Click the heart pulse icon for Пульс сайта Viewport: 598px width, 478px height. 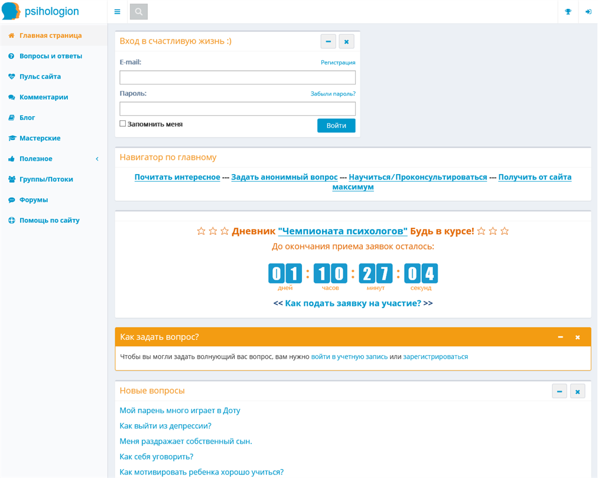click(11, 77)
